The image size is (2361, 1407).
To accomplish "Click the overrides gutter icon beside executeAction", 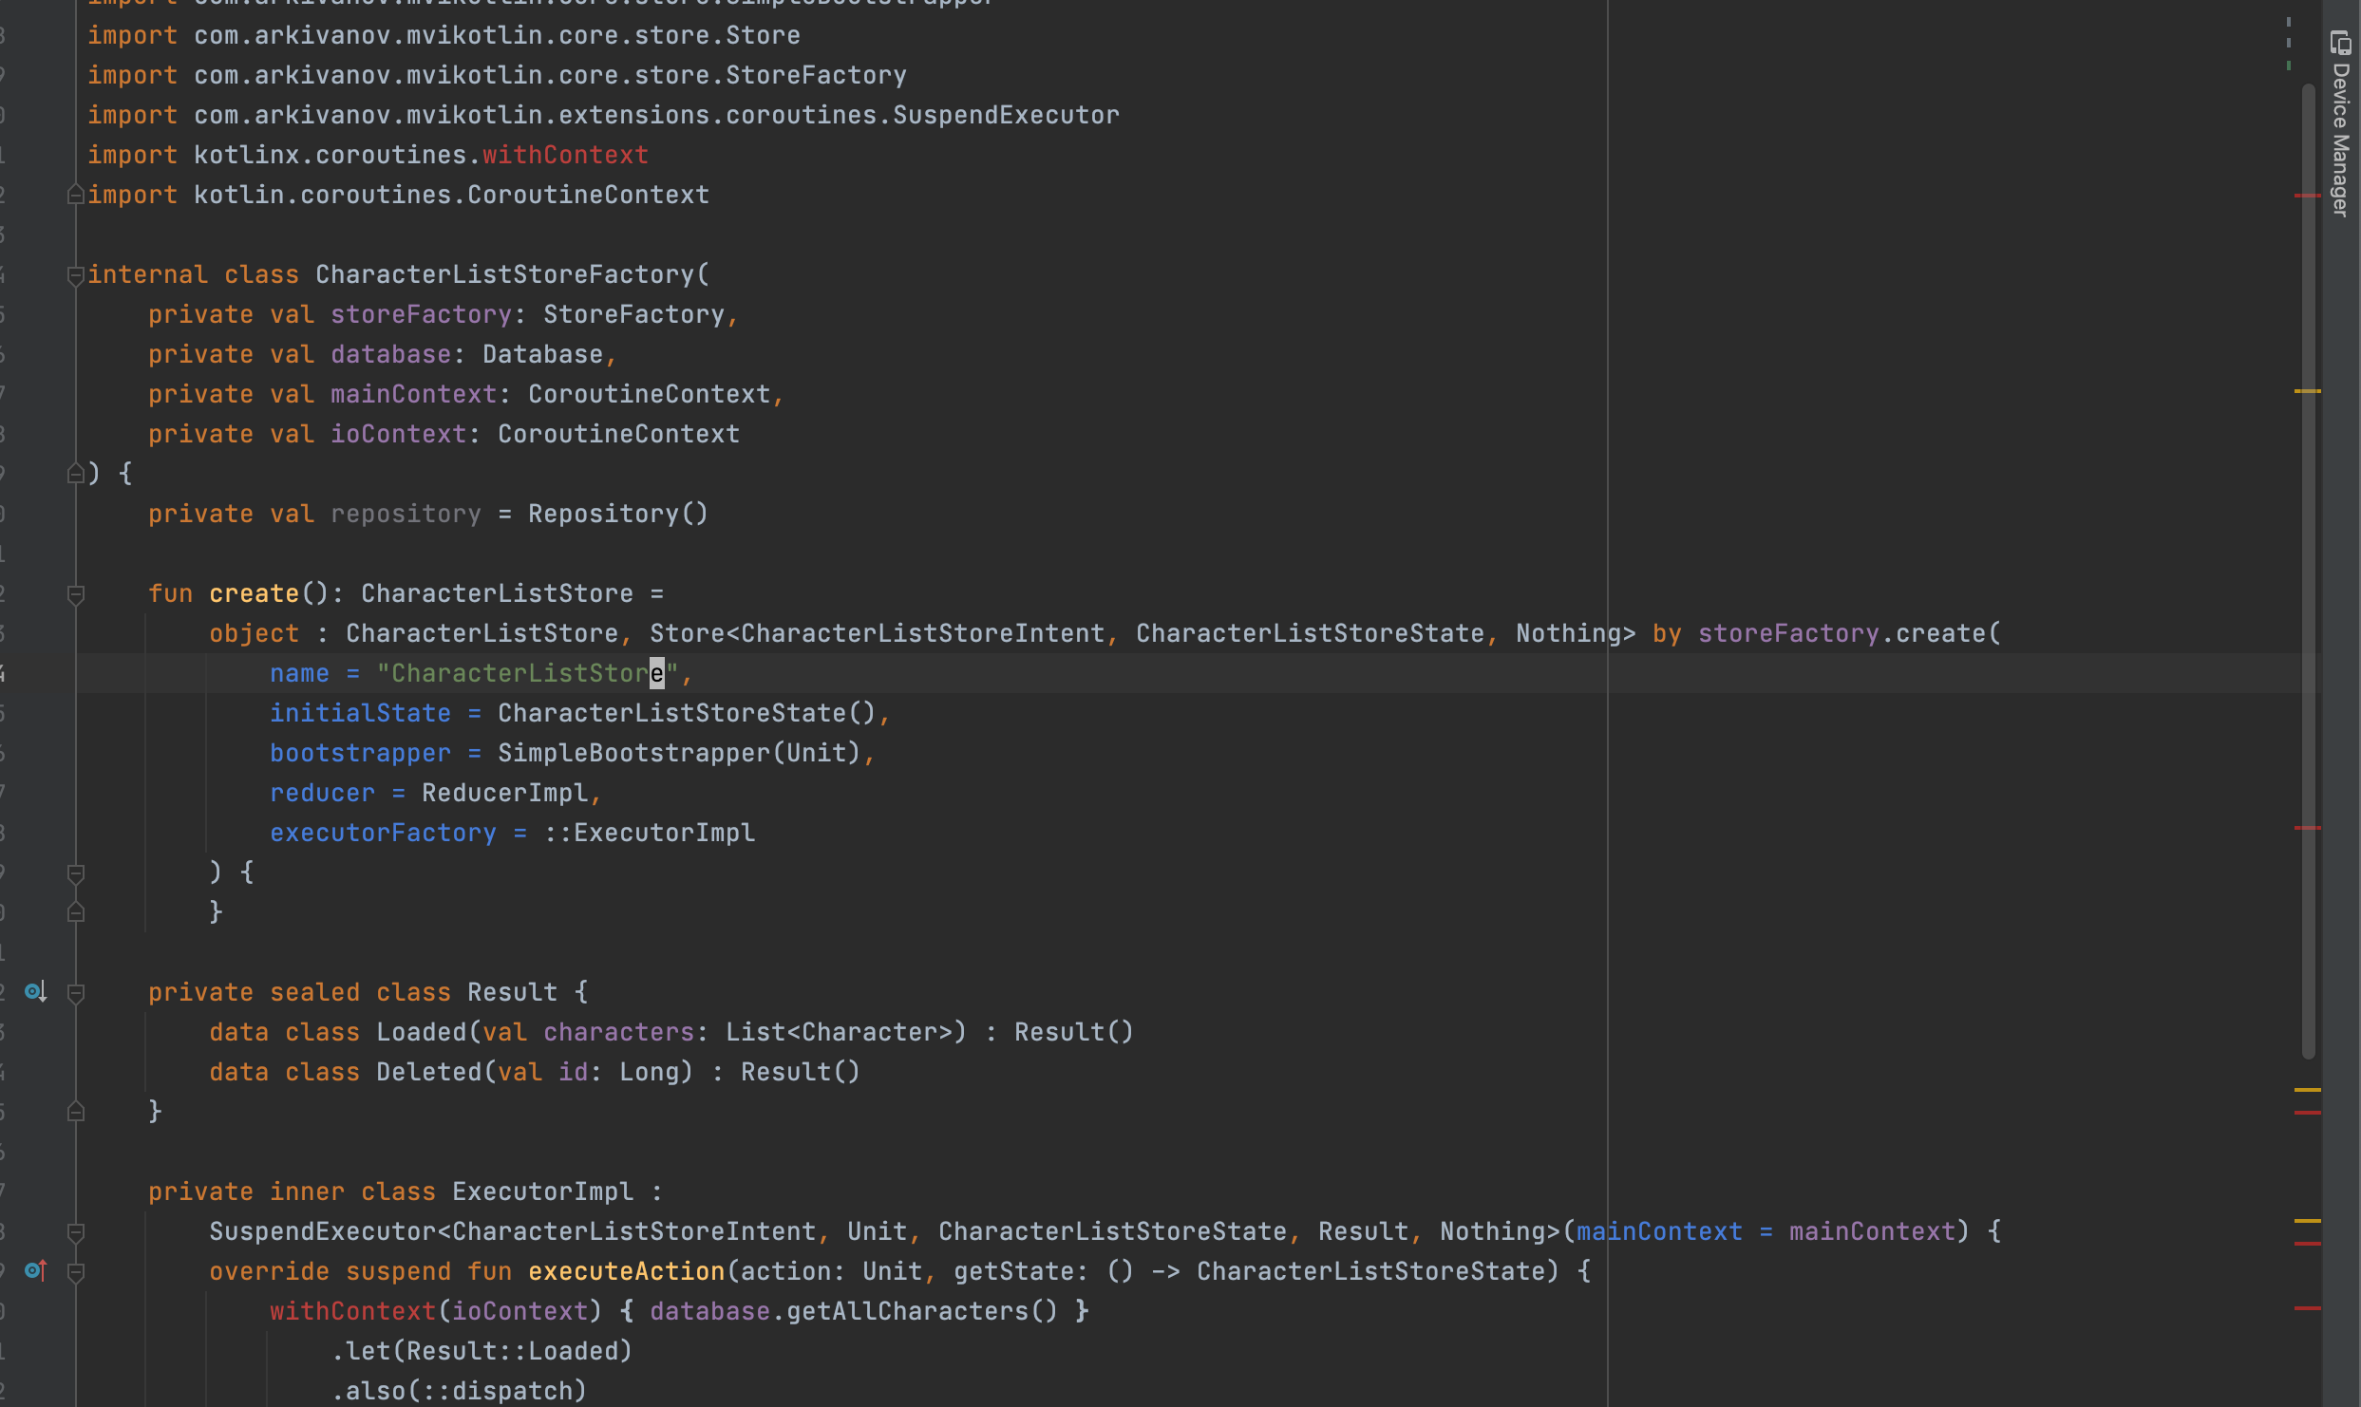I will point(35,1270).
